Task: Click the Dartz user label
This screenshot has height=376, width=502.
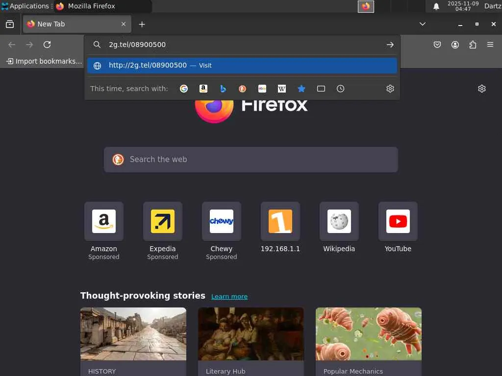Action: (493, 6)
